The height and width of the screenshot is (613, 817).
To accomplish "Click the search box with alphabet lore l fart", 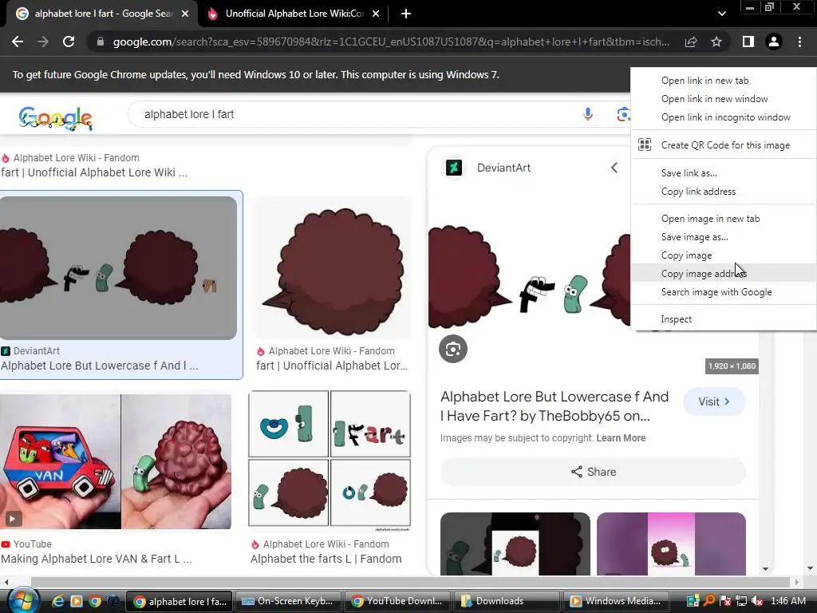I will pos(360,114).
